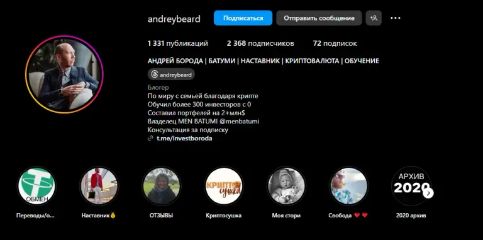The image size is (483, 240).
Task: Click the Наставник highlight label text
Action: point(98,216)
